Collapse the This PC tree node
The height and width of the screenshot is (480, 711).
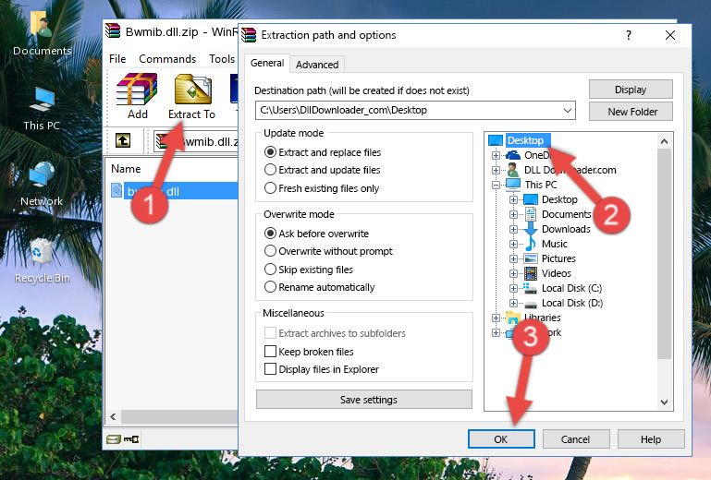(496, 185)
